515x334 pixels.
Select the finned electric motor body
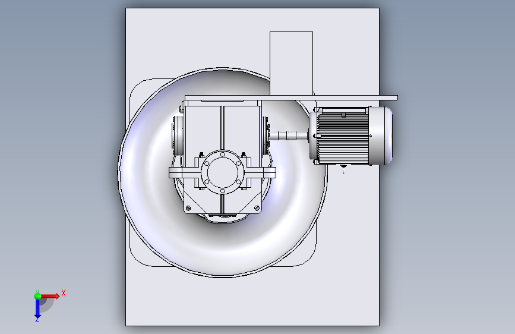click(x=343, y=136)
